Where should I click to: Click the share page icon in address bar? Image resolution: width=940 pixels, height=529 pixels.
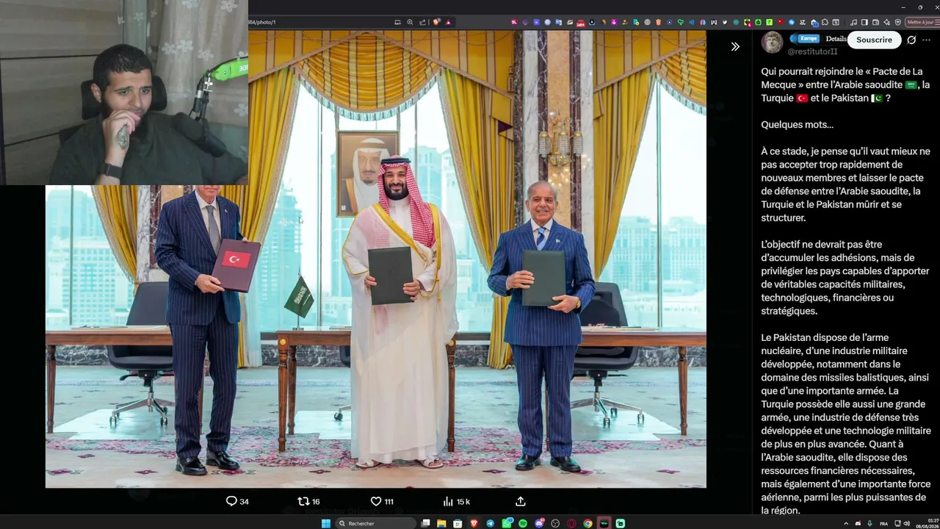422,22
